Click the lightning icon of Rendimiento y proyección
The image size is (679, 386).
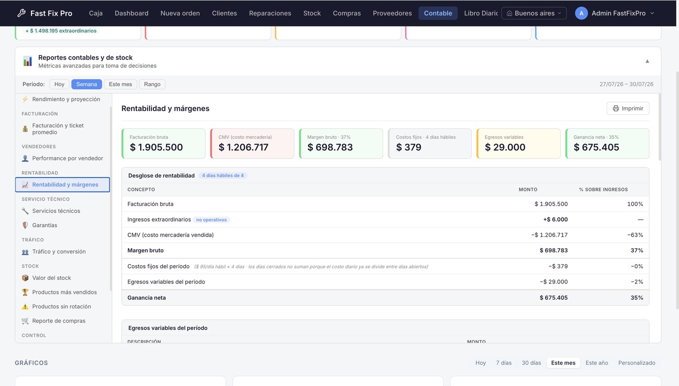pyautogui.click(x=25, y=99)
